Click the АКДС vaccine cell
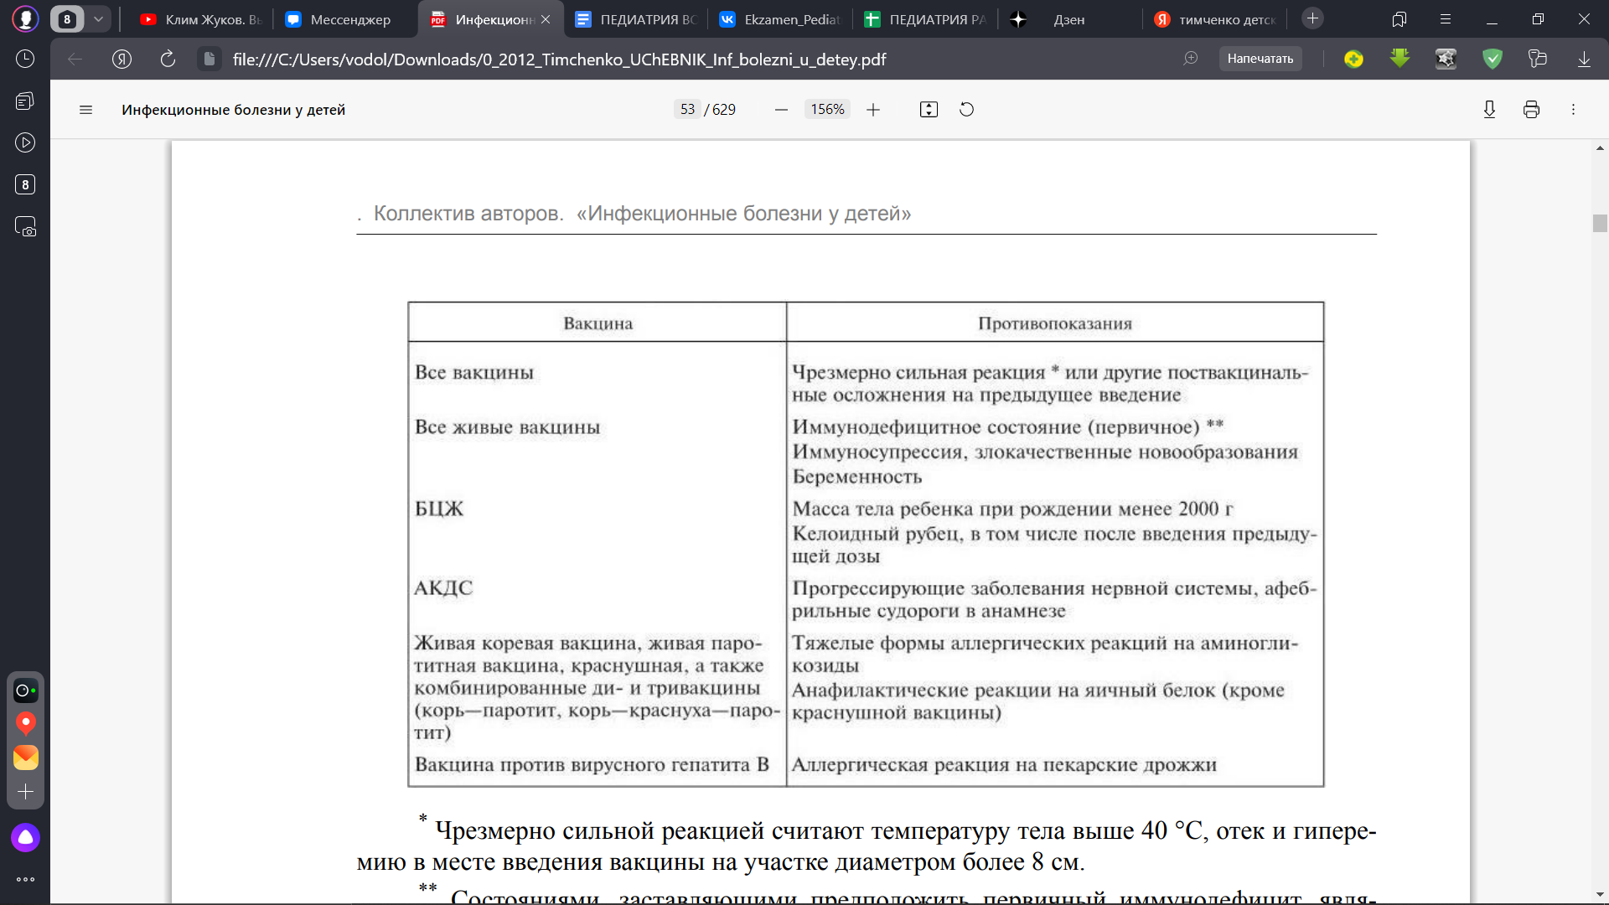This screenshot has height=905, width=1609. point(443,588)
